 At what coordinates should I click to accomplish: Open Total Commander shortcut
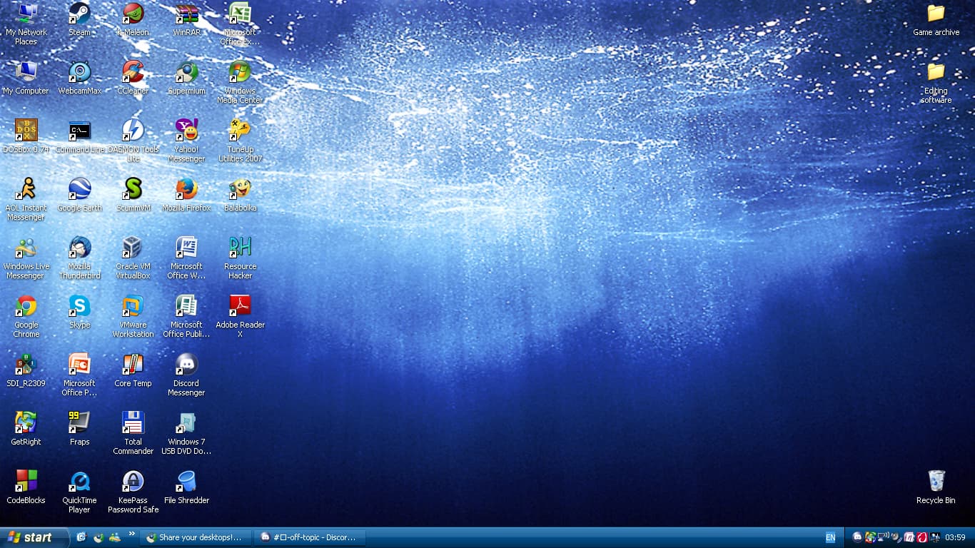click(x=133, y=422)
